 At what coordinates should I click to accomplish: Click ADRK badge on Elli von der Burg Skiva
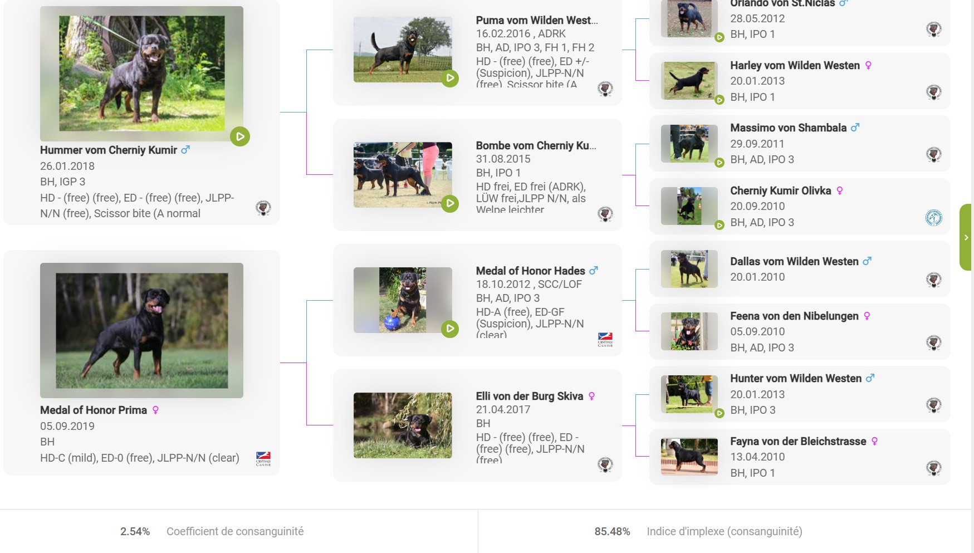605,464
